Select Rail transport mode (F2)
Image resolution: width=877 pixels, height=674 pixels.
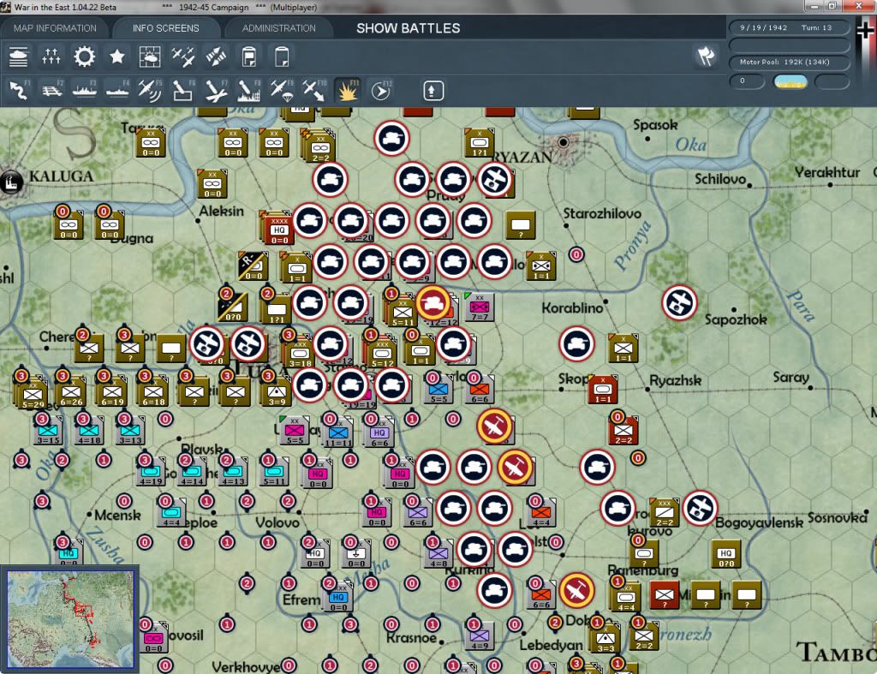tap(52, 90)
